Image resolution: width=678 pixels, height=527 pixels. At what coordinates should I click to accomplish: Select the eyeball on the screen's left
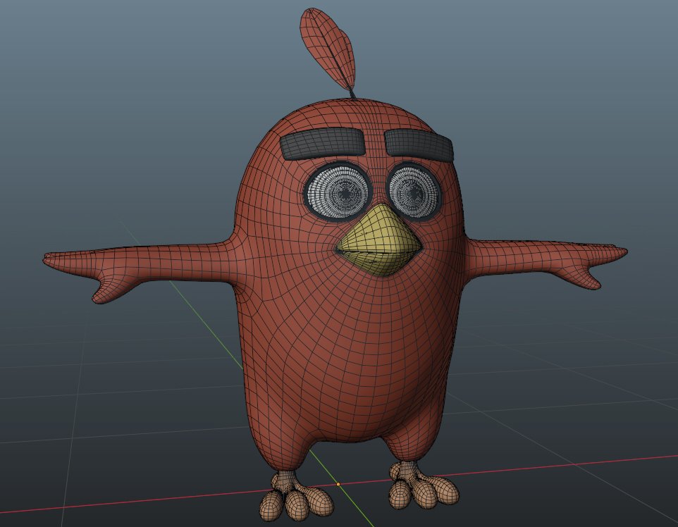pyautogui.click(x=338, y=191)
